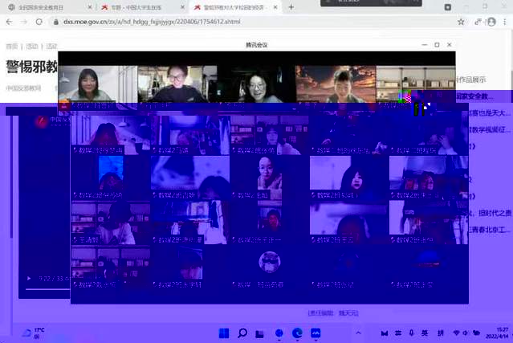Viewport: 513px width, 343px height.
Task: Bookmark this page with the star icon
Action: point(461,22)
